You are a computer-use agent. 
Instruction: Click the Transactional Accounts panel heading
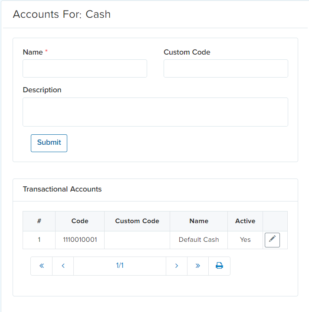click(x=62, y=189)
